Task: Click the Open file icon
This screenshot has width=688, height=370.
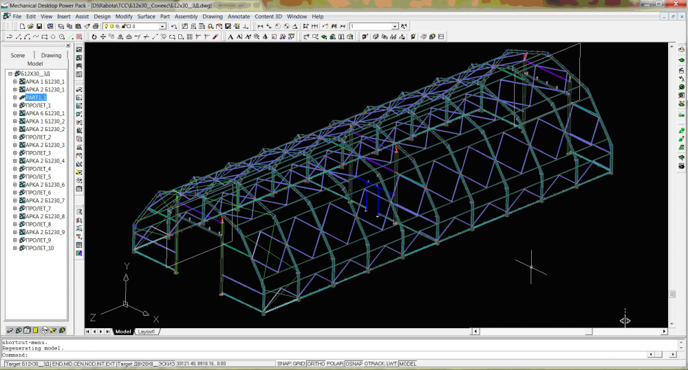Action: [31, 26]
